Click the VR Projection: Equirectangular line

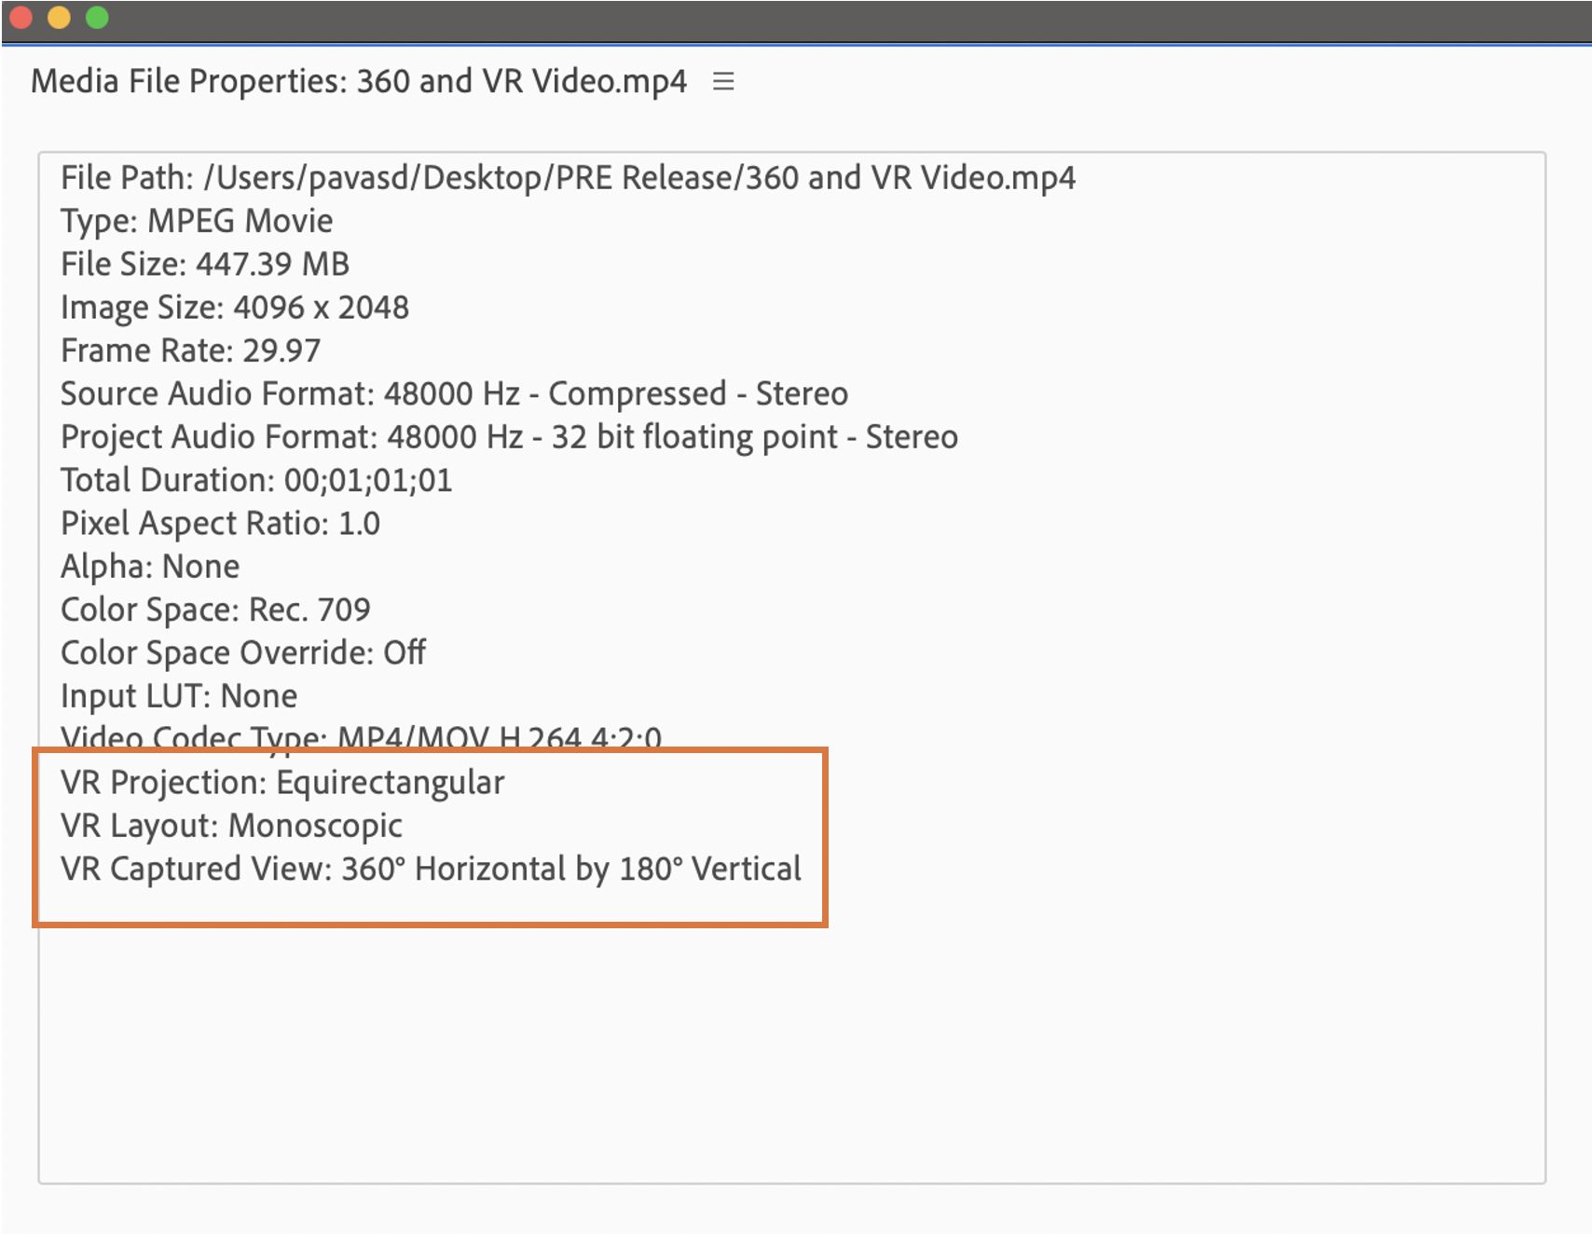pyautogui.click(x=282, y=783)
